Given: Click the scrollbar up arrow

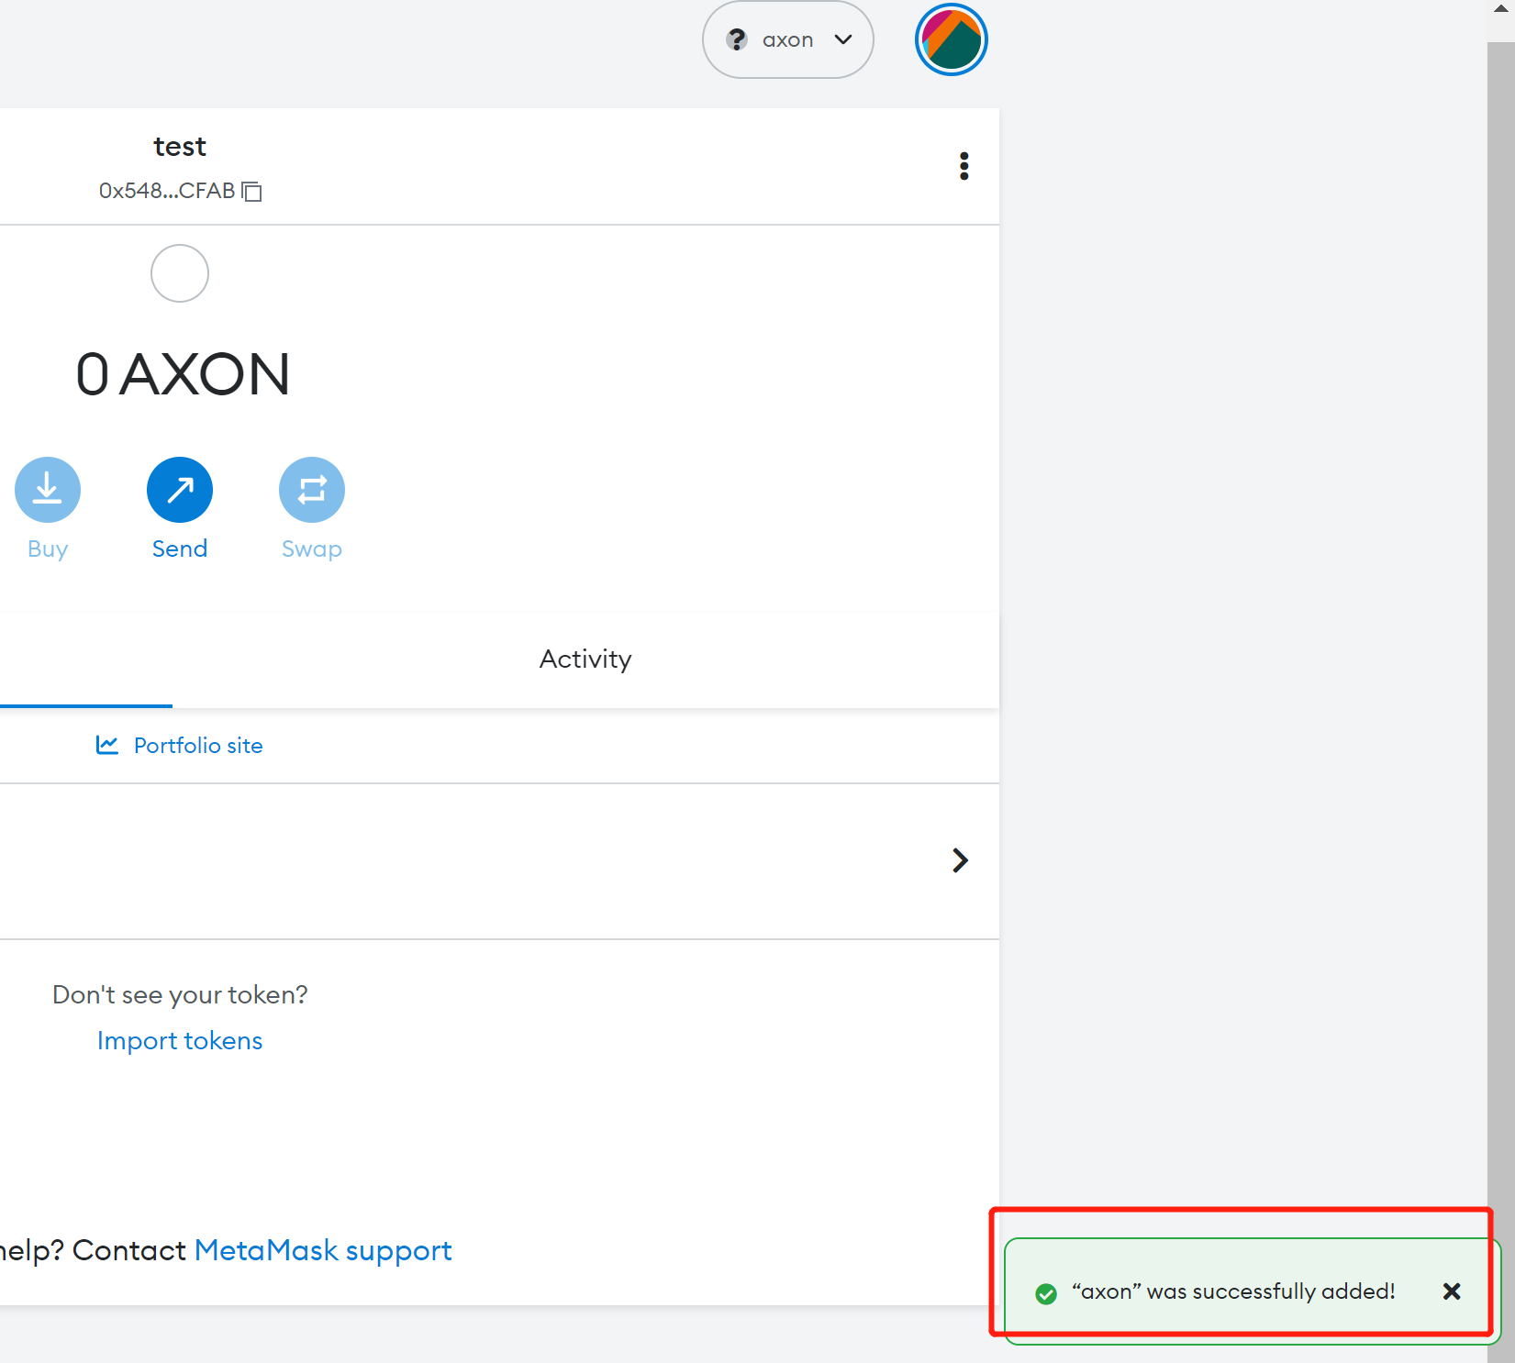Looking at the screenshot, I should (1501, 8).
